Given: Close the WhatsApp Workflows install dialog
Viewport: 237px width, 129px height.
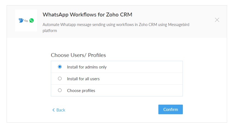Looking at the screenshot, I should coord(217,20).
